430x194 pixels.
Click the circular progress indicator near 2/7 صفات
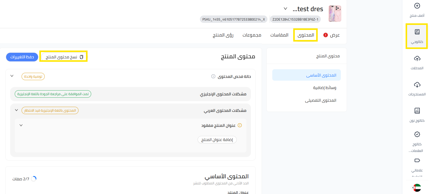coord(34,179)
